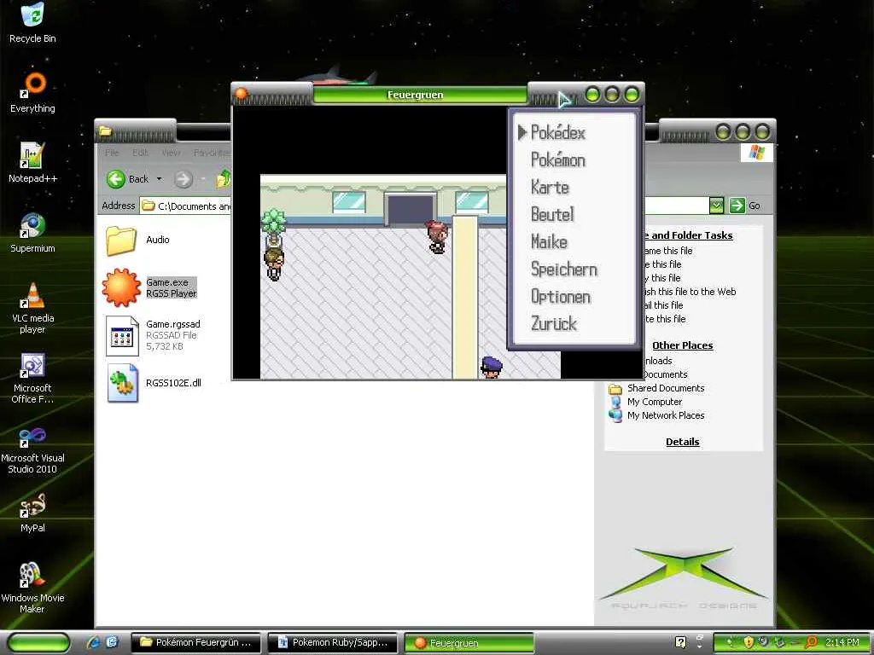Open the Forward button history dropdown arrow
This screenshot has width=874, height=655.
[203, 179]
